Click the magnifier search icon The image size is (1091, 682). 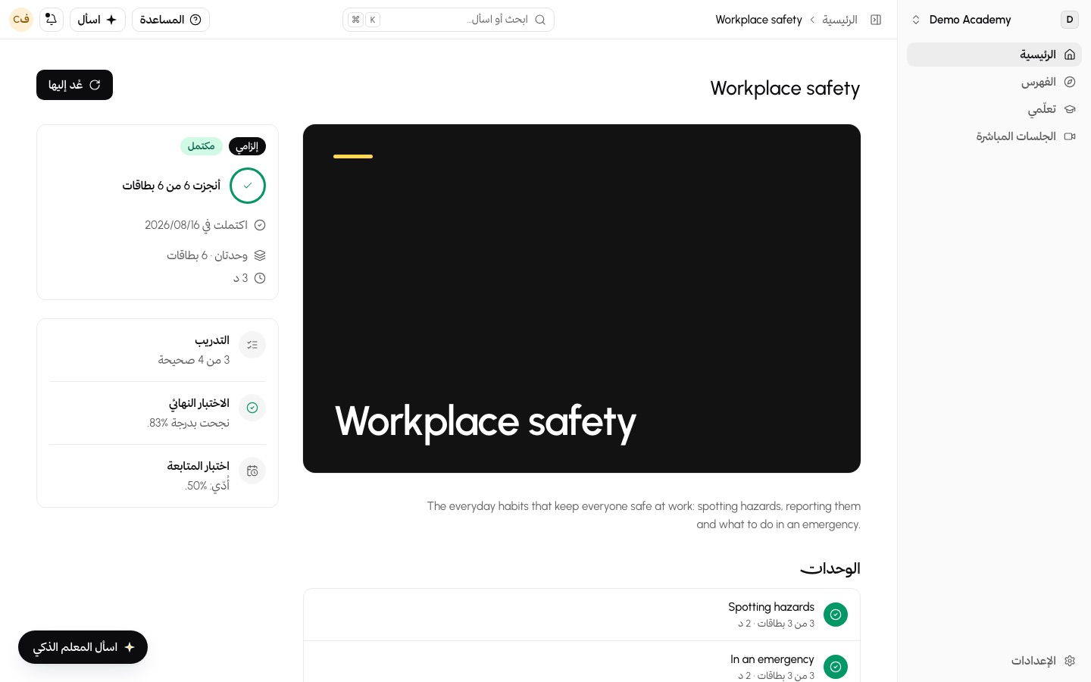(540, 20)
